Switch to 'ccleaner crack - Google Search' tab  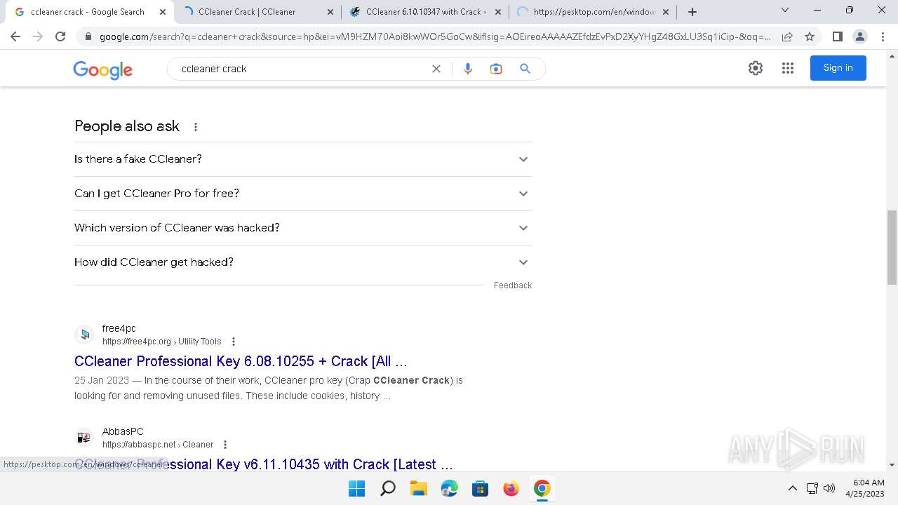(x=88, y=12)
